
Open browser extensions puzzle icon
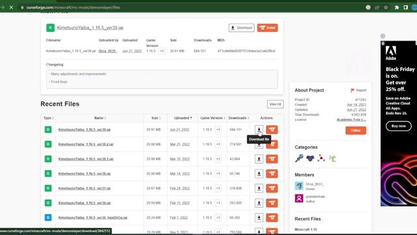[397, 7]
